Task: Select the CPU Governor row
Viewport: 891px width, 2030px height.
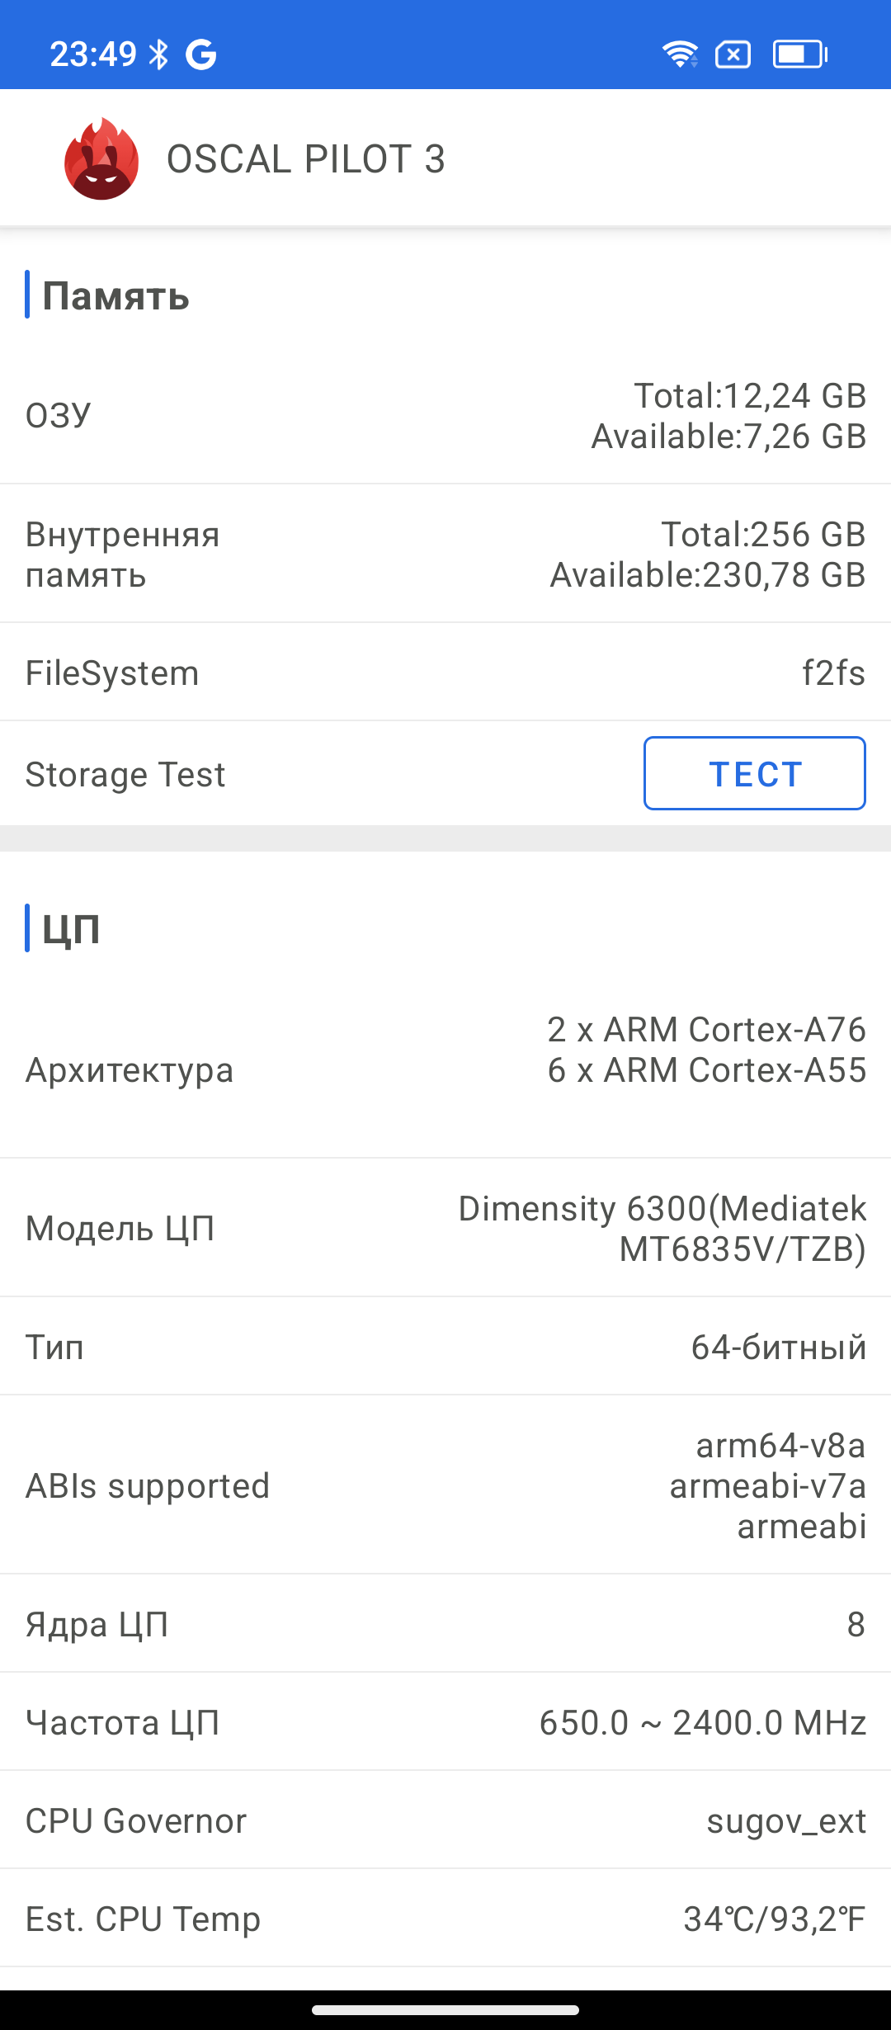Action: (445, 1820)
